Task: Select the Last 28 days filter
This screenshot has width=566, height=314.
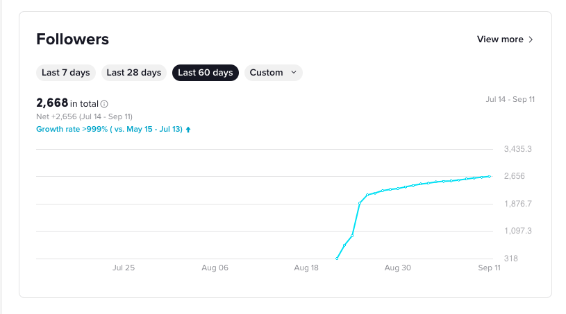Action: tap(134, 73)
